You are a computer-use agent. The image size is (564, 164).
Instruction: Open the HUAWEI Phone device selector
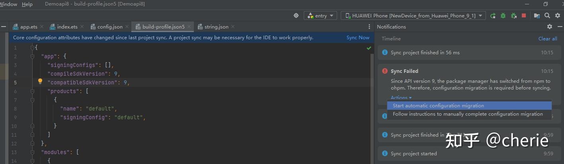click(x=413, y=15)
